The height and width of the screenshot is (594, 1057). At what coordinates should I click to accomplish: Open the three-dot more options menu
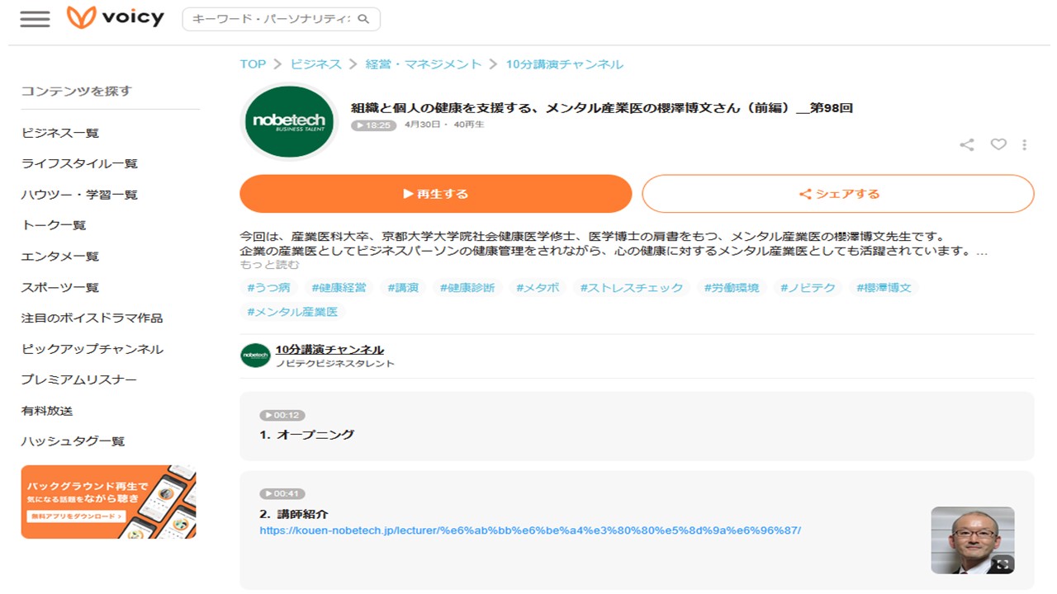1025,144
